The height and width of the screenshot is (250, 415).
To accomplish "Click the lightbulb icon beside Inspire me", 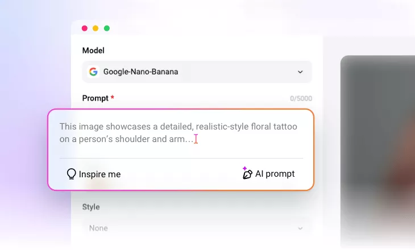I will tap(71, 174).
